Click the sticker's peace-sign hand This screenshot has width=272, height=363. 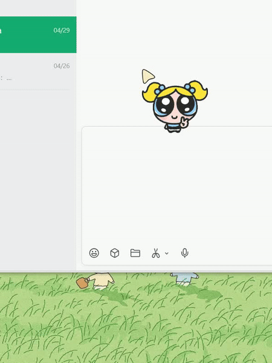click(184, 122)
